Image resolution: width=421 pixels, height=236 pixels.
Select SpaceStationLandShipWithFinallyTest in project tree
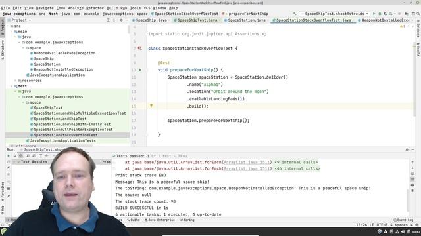(72, 124)
